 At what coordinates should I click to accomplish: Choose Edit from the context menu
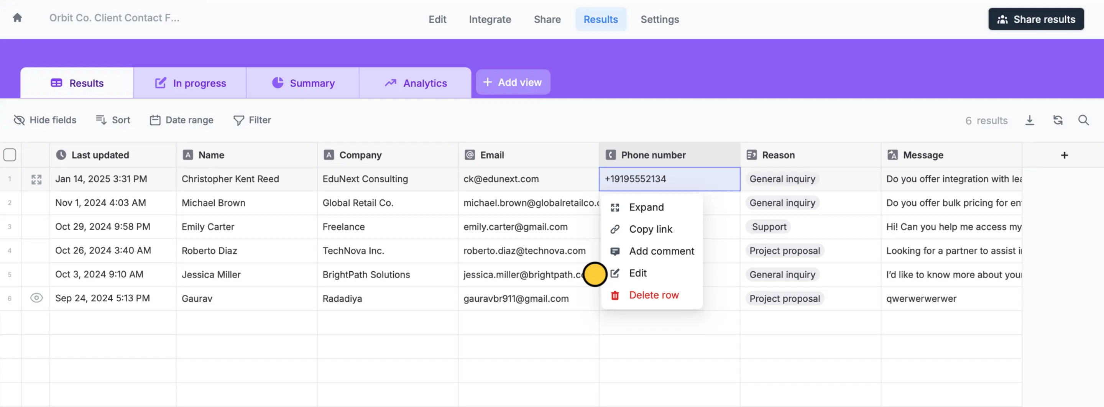click(x=652, y=273)
